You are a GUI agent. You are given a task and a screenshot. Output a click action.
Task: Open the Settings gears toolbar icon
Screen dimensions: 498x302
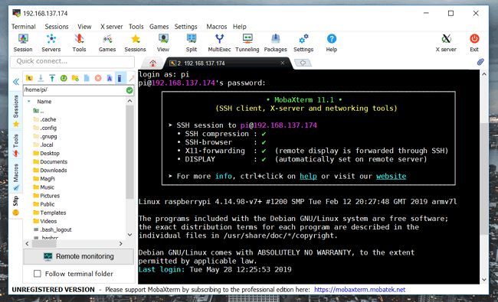(303, 43)
